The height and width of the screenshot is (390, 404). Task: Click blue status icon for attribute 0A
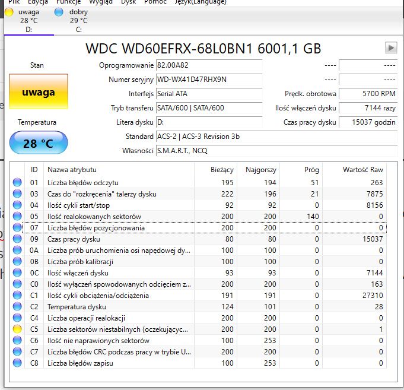17,251
